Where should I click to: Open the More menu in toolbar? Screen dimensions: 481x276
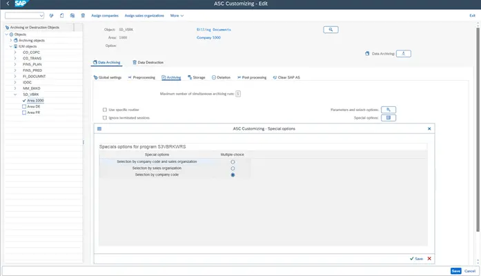coord(177,15)
